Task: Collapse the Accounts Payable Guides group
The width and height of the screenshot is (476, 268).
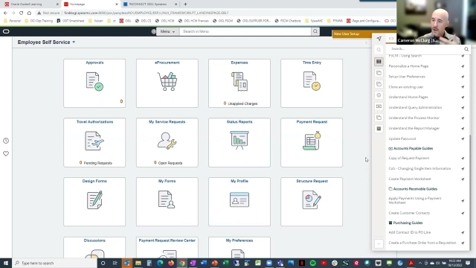Action: click(x=411, y=149)
